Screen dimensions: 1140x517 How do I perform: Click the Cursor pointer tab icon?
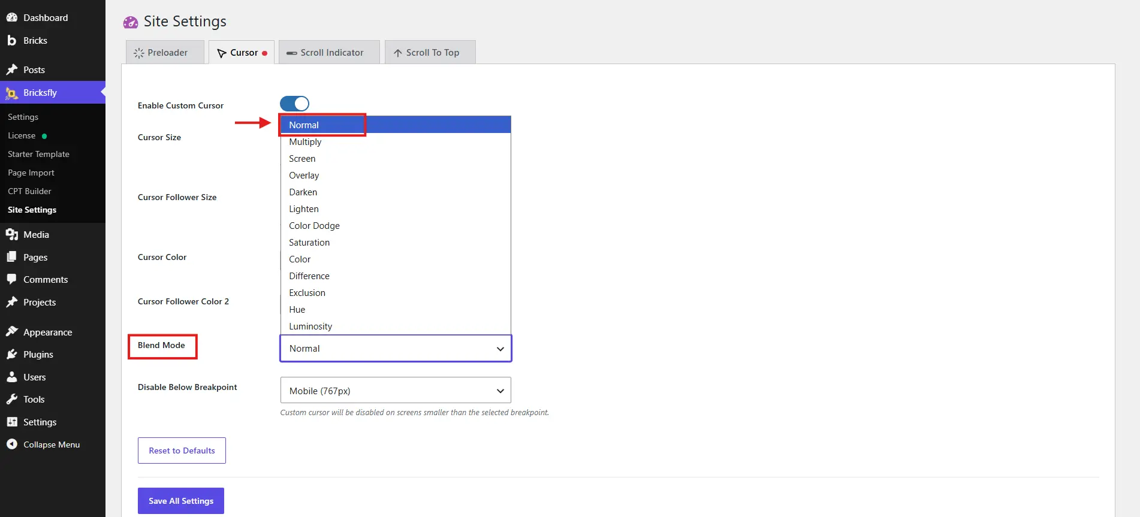pos(221,53)
